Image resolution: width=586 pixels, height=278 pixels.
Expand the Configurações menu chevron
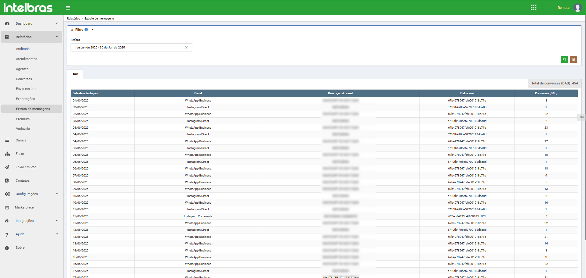pos(57,194)
